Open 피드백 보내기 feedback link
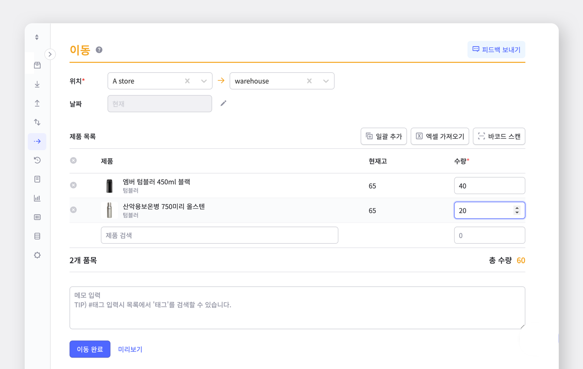 (496, 50)
